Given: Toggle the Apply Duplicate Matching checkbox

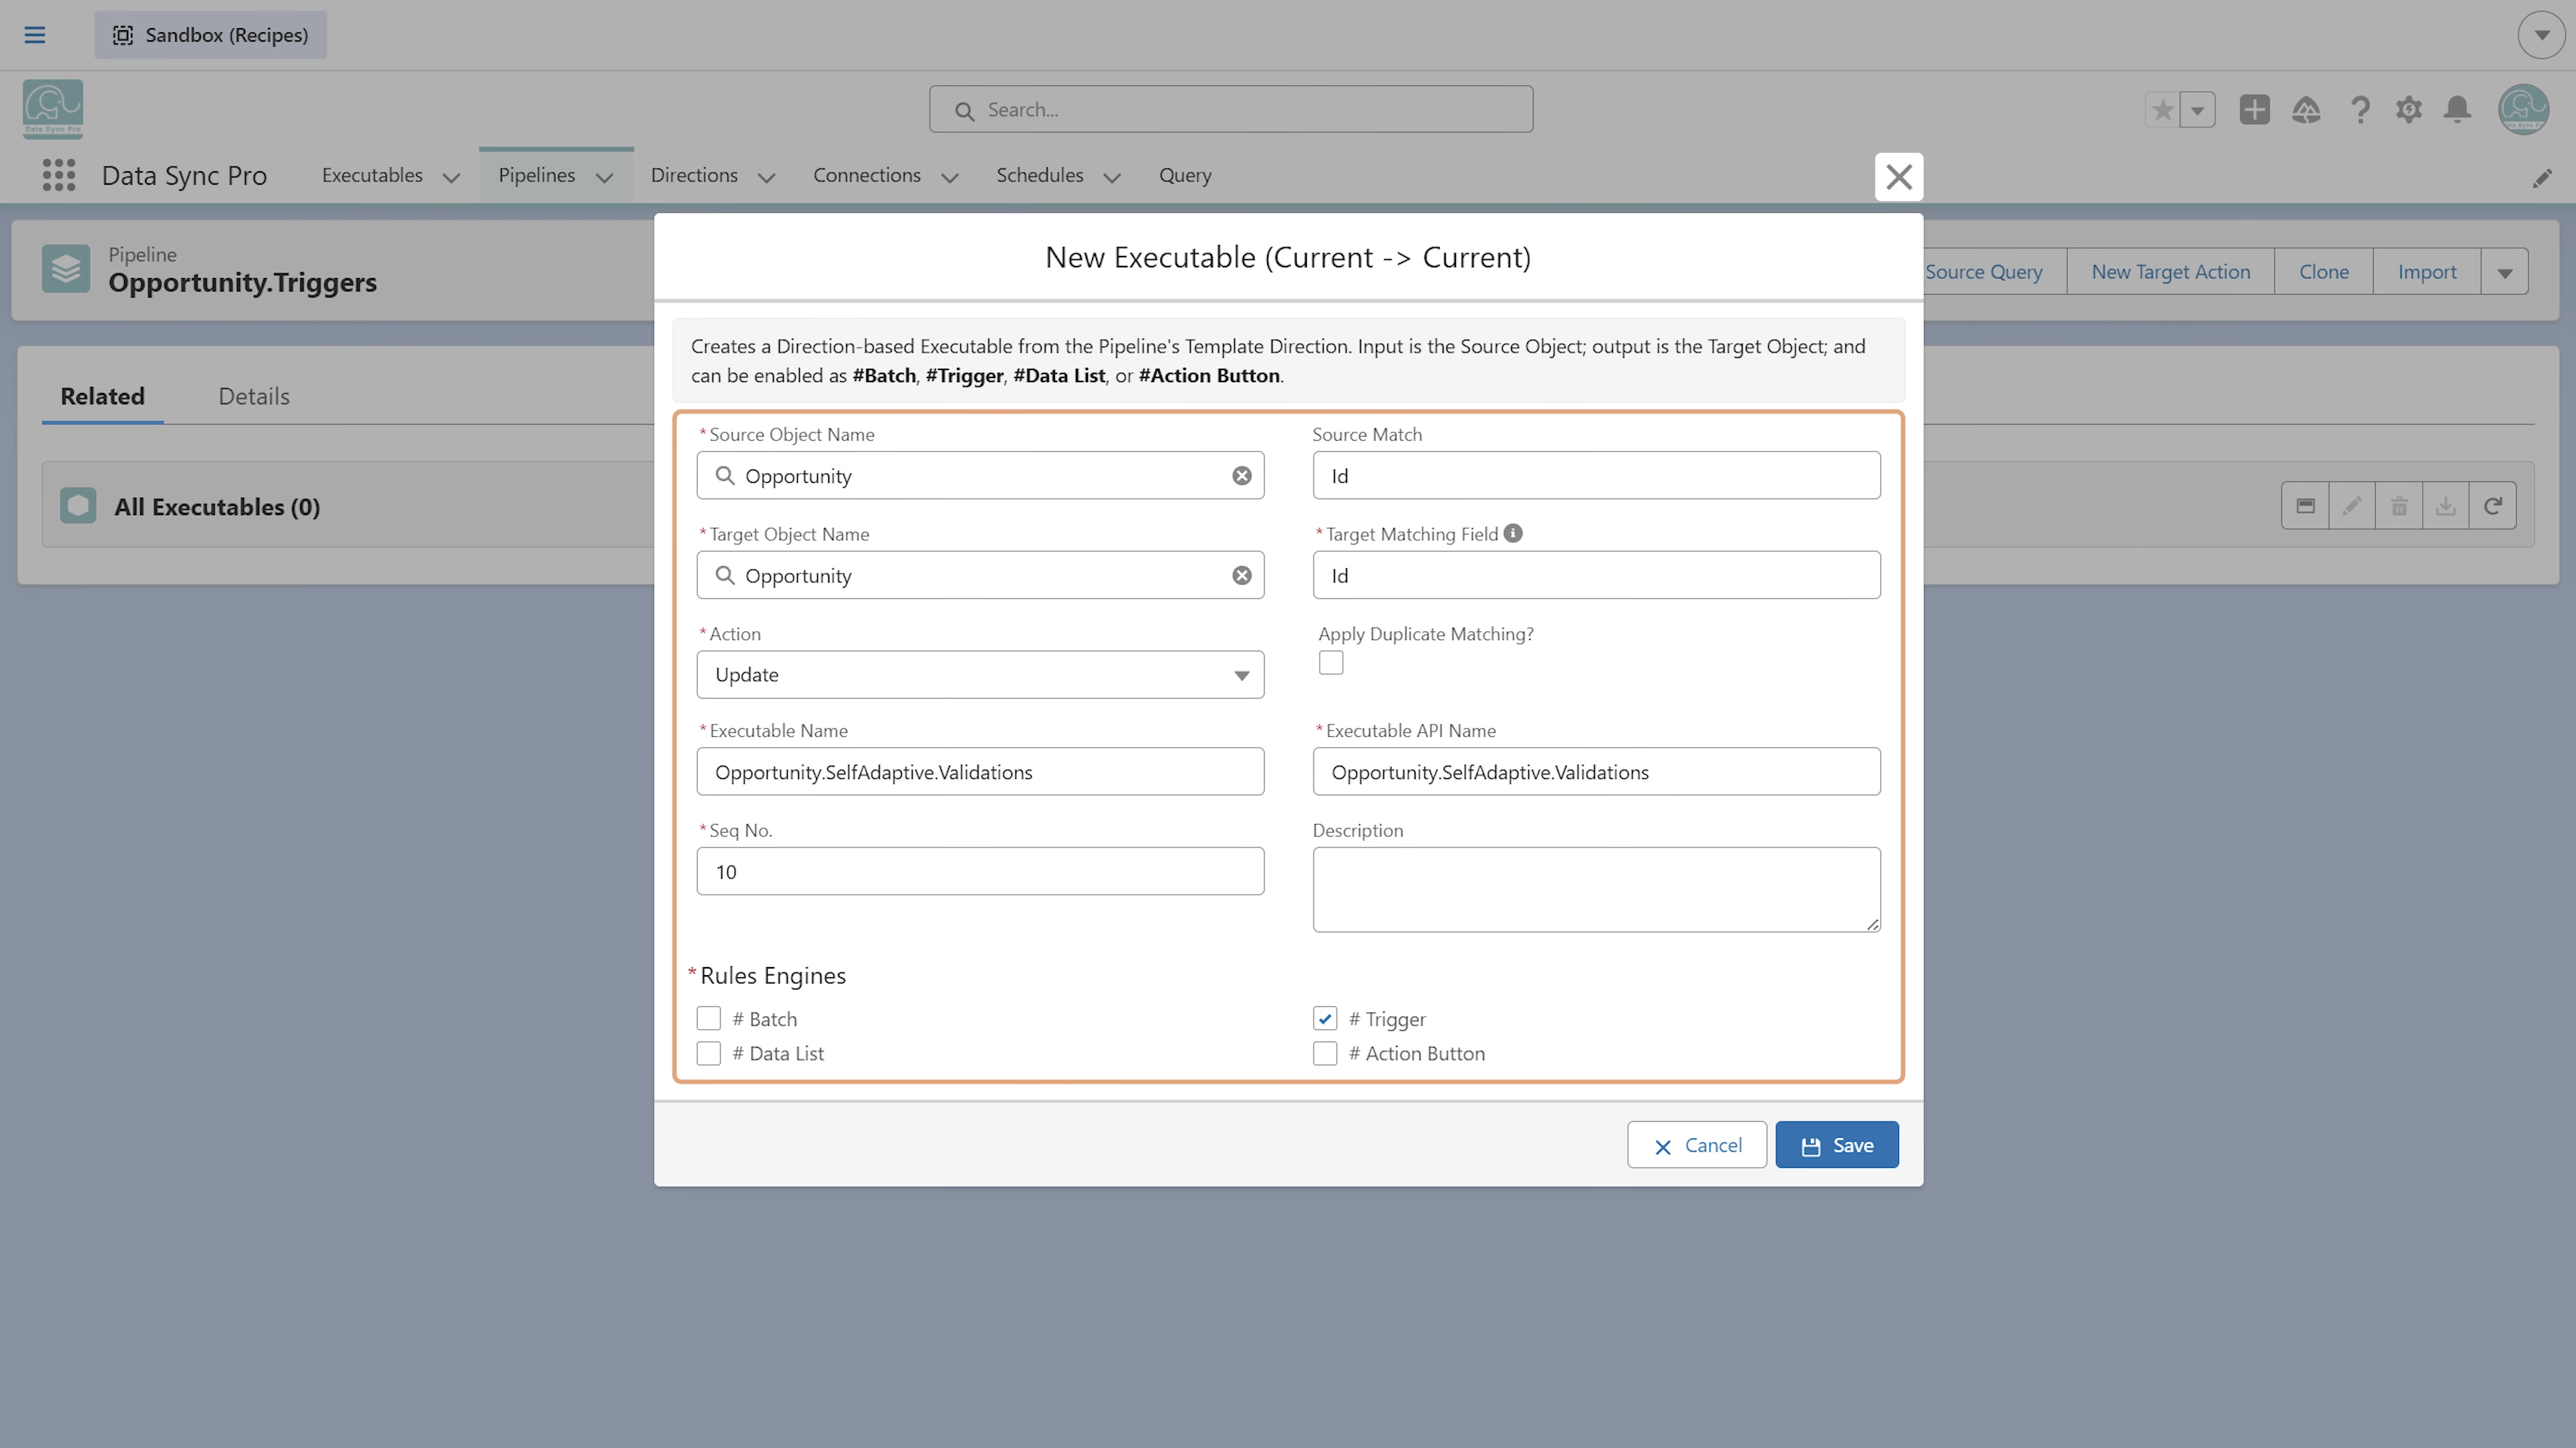Looking at the screenshot, I should point(1331,663).
